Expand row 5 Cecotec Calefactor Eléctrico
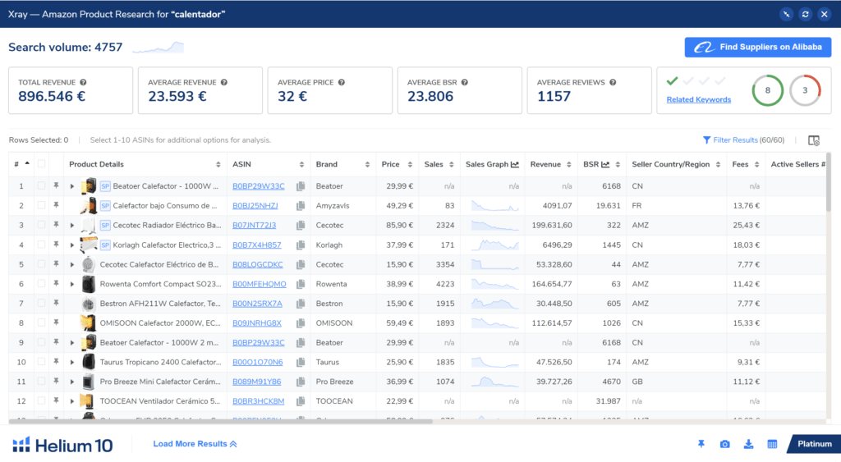This screenshot has height=462, width=841. click(x=72, y=265)
